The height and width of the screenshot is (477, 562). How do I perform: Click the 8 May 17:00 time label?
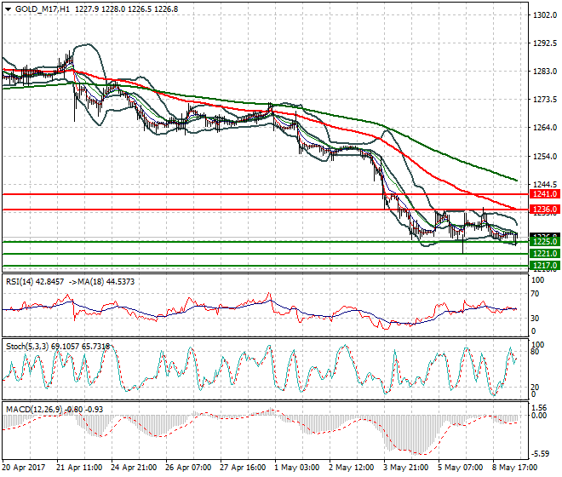pyautogui.click(x=513, y=468)
